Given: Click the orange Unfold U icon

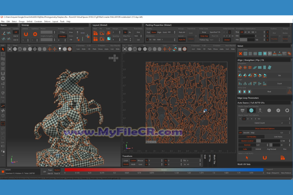Looking at the screenshot, I should click(x=26, y=34).
